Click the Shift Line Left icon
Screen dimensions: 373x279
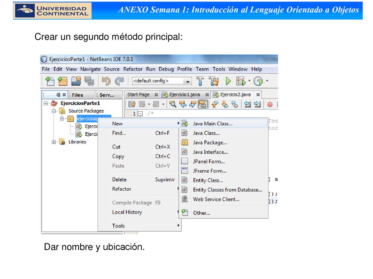click(x=248, y=104)
